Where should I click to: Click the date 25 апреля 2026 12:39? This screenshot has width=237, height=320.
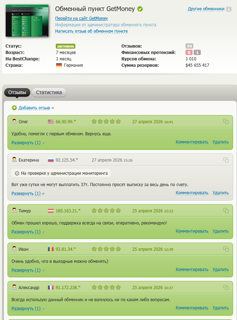point(153,249)
